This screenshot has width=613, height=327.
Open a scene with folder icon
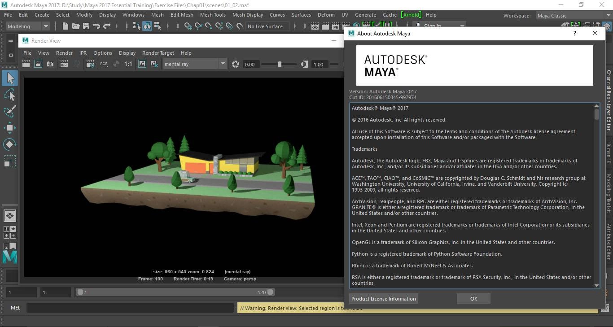[76, 26]
